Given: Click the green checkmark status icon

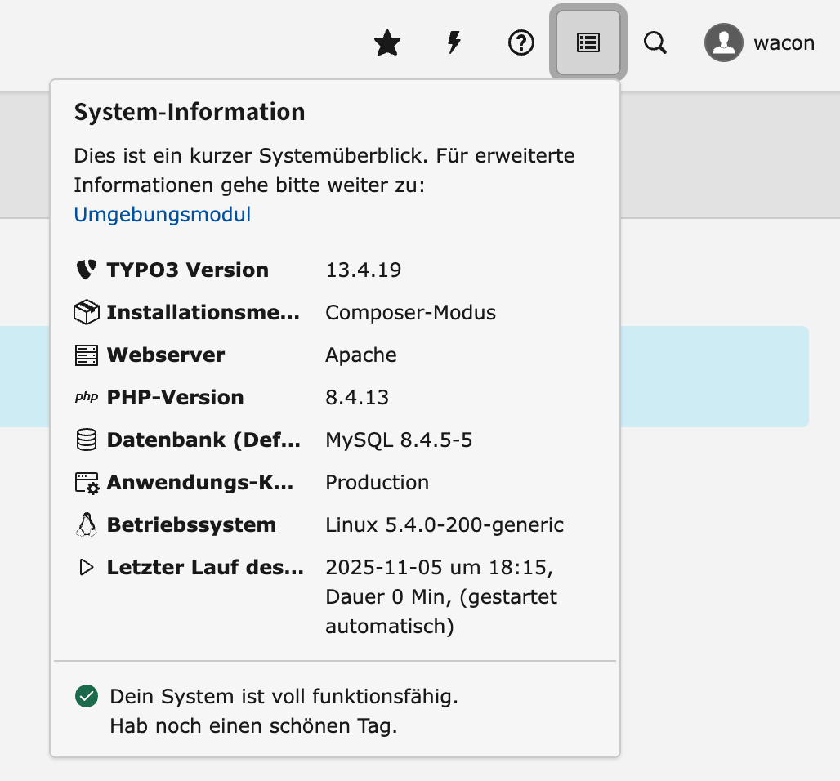Looking at the screenshot, I should (x=86, y=697).
